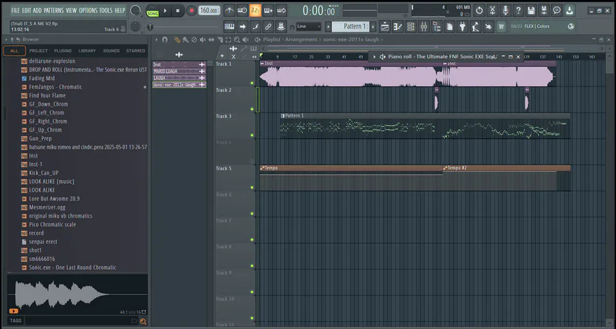
Task: Click the download content icon
Action: coord(570,10)
